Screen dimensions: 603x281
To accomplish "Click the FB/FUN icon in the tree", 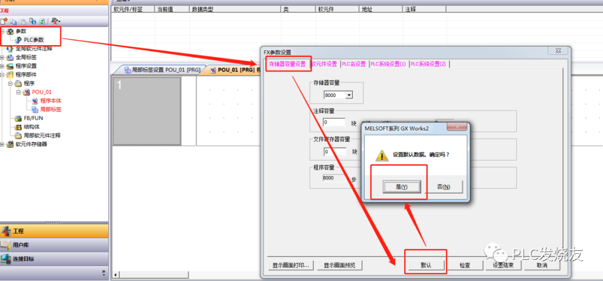I will 18,118.
